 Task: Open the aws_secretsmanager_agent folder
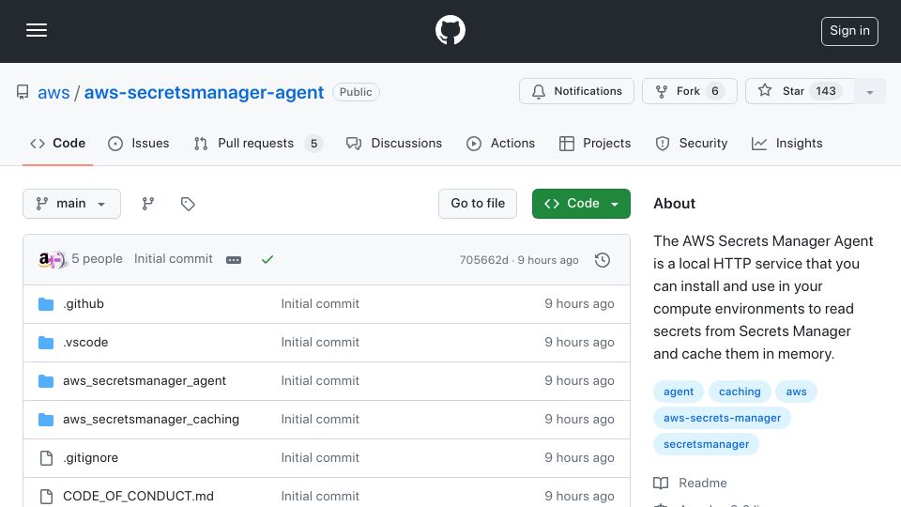(145, 380)
